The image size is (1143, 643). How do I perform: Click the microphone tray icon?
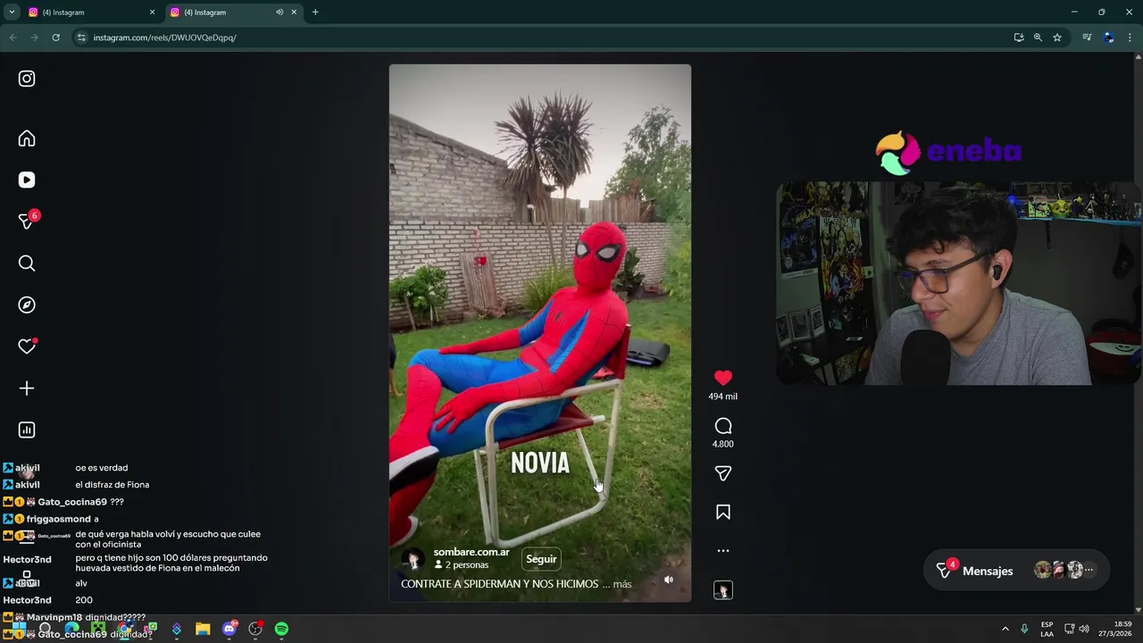pos(1024,630)
